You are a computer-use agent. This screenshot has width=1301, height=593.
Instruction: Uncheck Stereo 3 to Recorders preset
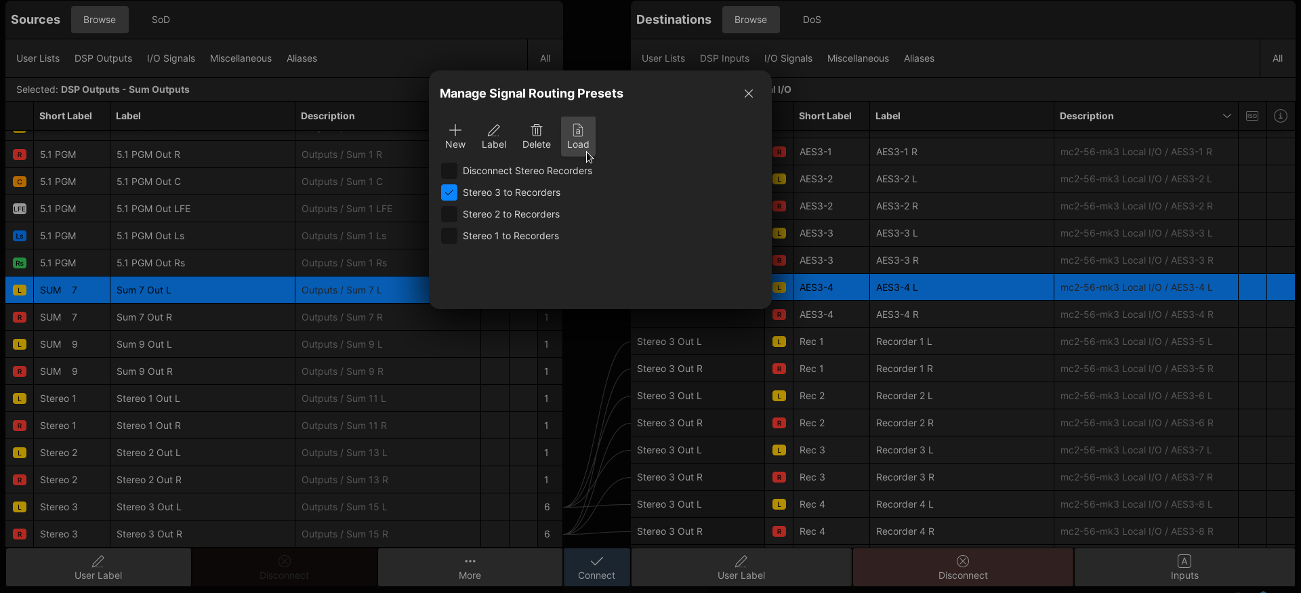[449, 192]
